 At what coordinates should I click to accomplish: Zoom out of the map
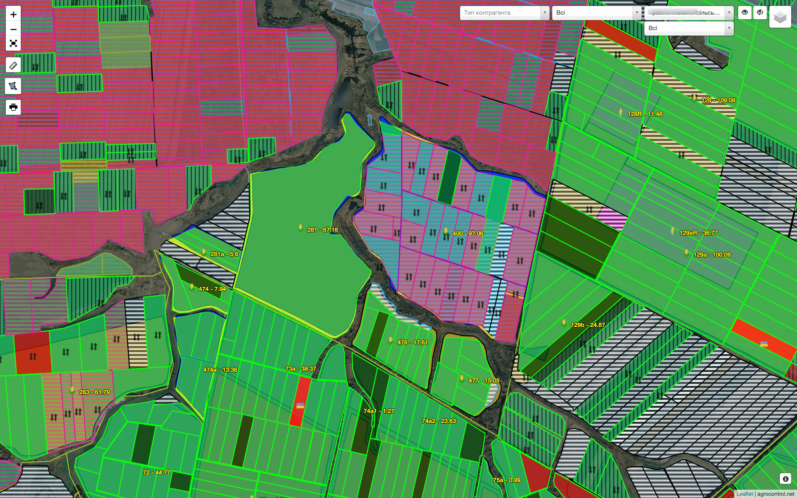tap(14, 29)
